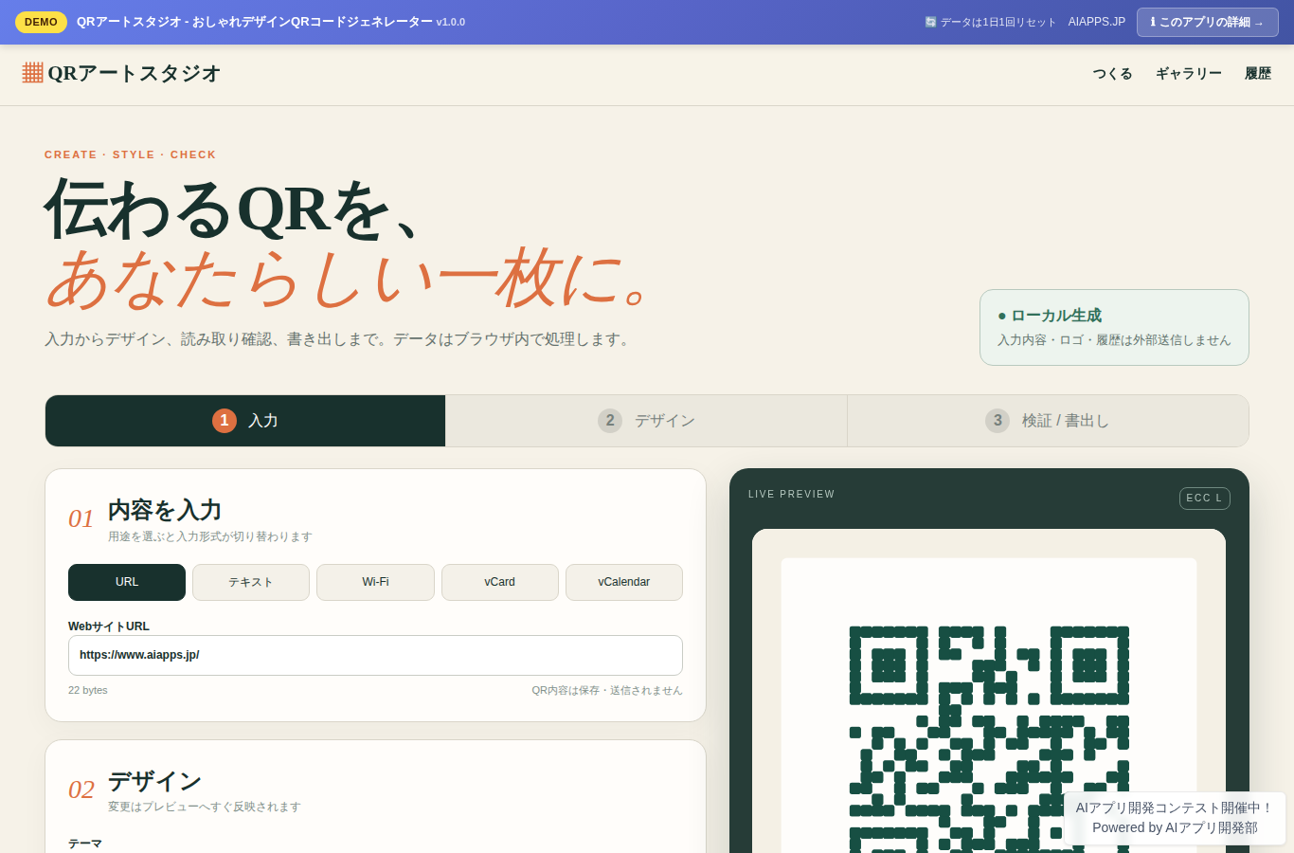Screen dimensions: 1294x853
Task: Click the QR grid logo icon
Action: click(32, 73)
